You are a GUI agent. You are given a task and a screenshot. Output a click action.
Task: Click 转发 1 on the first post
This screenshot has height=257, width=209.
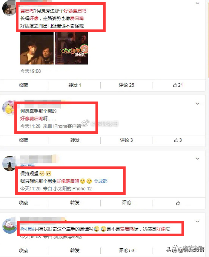click(x=75, y=85)
